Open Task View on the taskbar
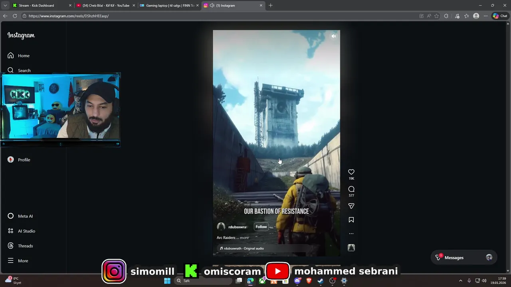The height and width of the screenshot is (287, 511). click(239, 281)
